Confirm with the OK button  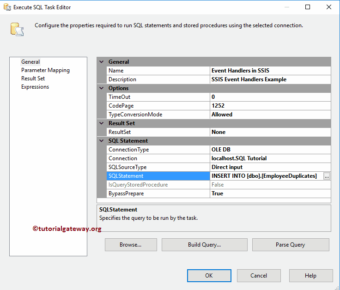[209, 276]
